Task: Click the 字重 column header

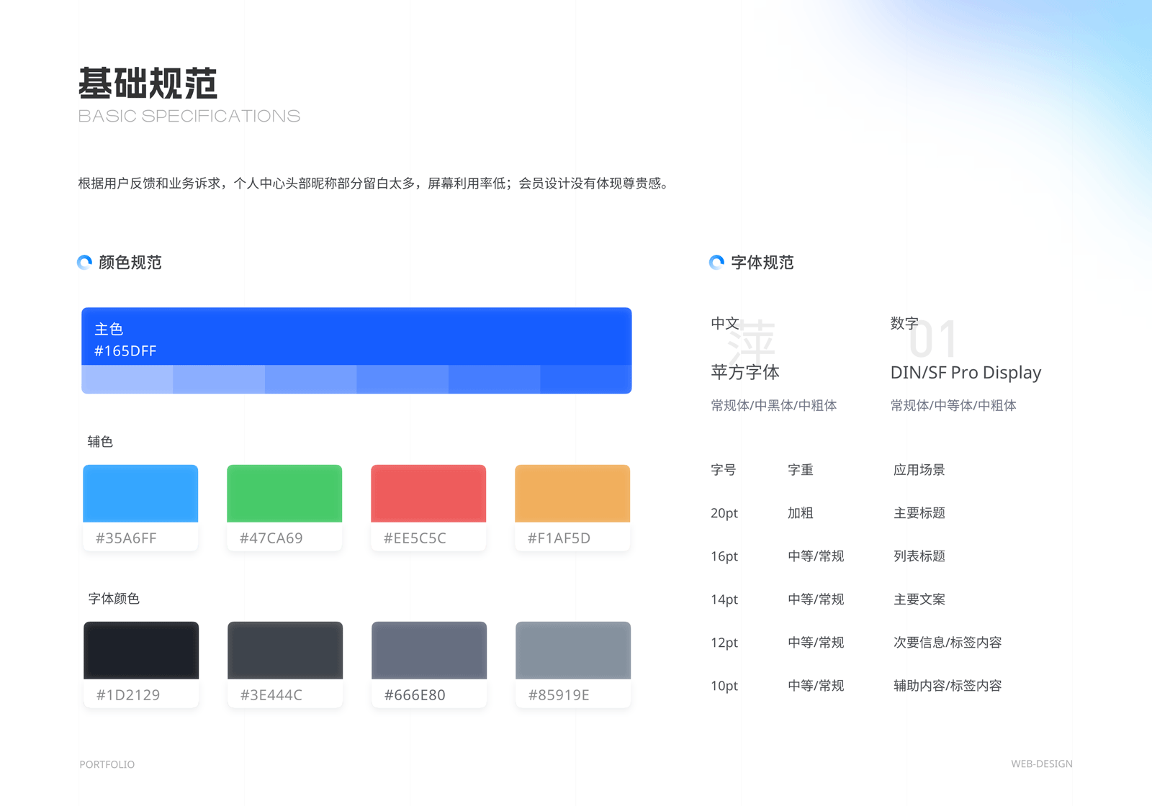Action: (x=801, y=470)
